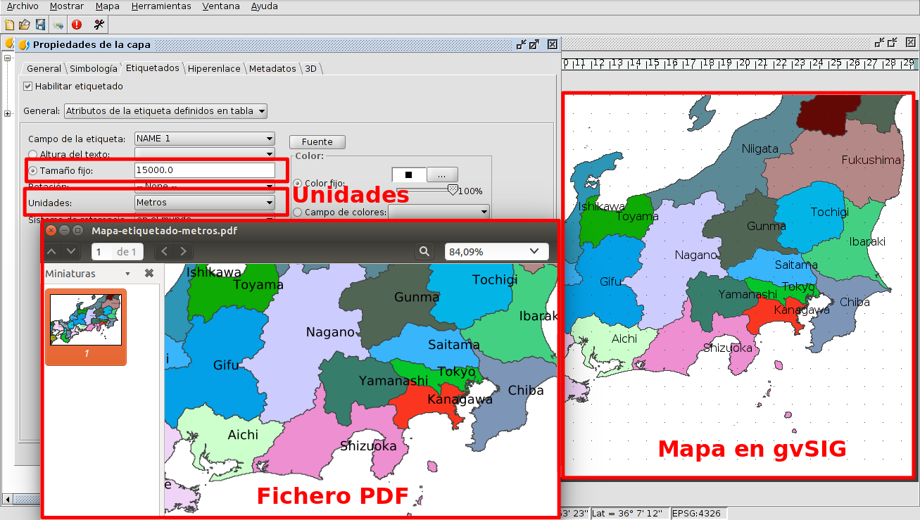Click the PDF viewer search magnifier icon
Viewport: 920px width, 520px height.
coord(424,251)
